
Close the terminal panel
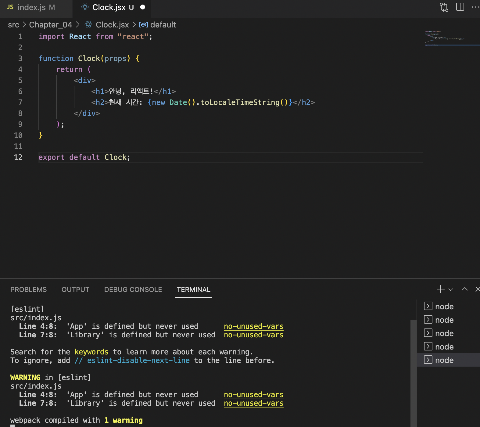pos(478,289)
